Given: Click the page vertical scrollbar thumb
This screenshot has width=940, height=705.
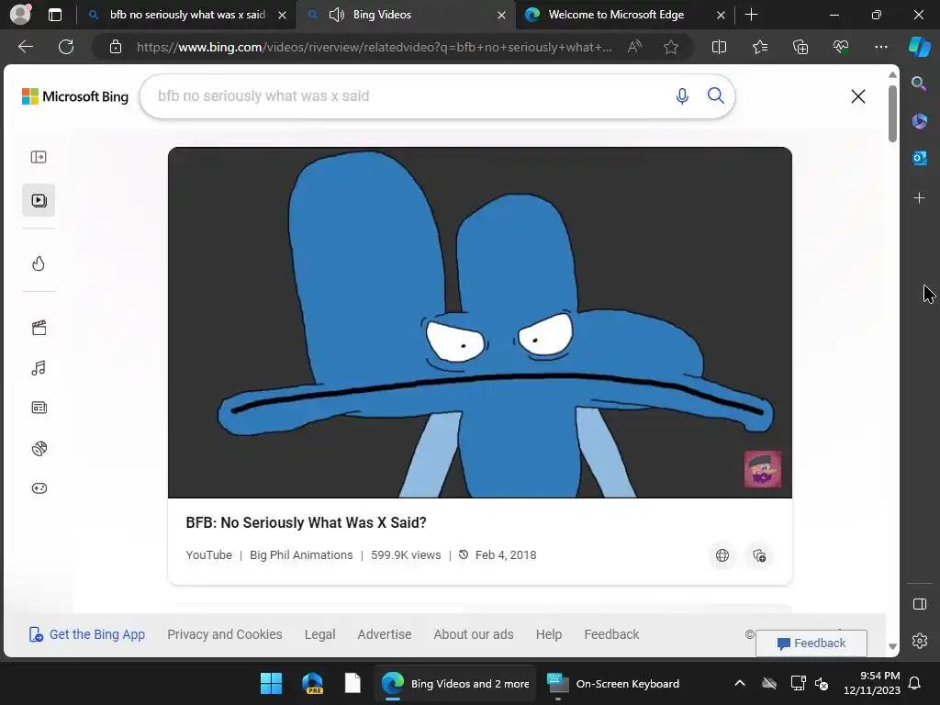Looking at the screenshot, I should pos(892,114).
